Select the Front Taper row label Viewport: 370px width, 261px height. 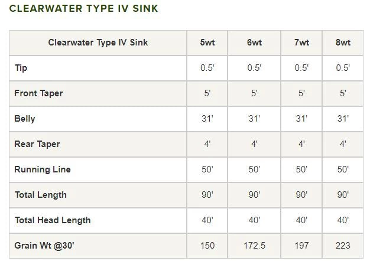(x=38, y=93)
